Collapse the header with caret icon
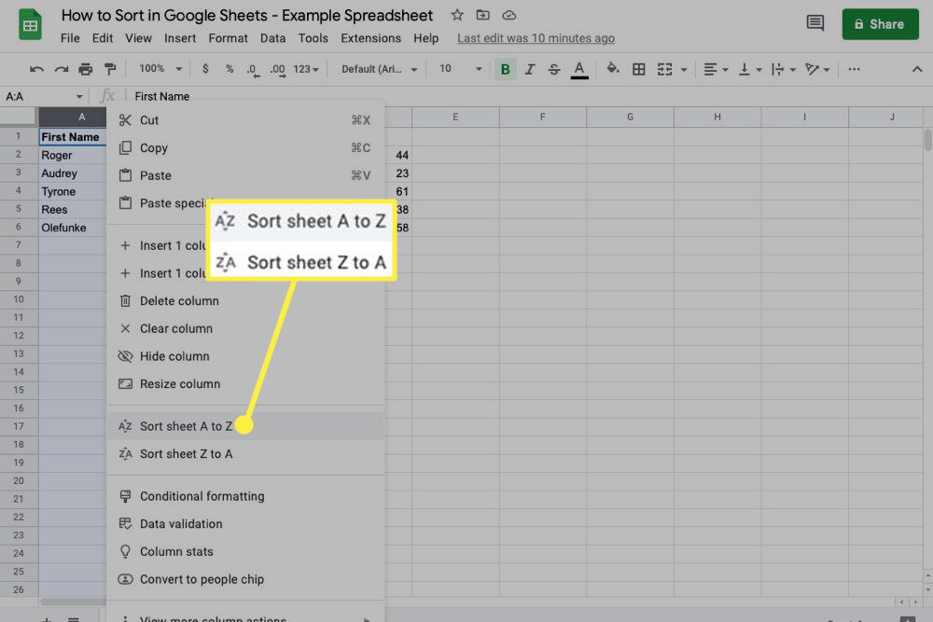Screen dimensions: 933x622 point(917,70)
